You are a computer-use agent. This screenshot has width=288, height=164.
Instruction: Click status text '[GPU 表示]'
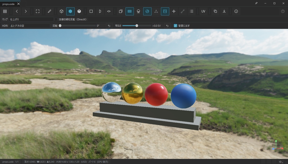(103, 162)
